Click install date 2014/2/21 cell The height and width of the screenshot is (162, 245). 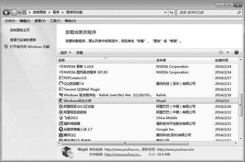[223, 124]
